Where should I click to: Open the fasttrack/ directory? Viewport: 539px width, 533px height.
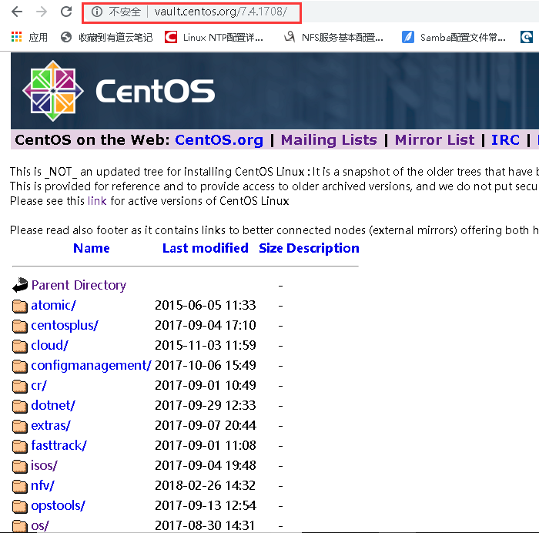point(59,446)
